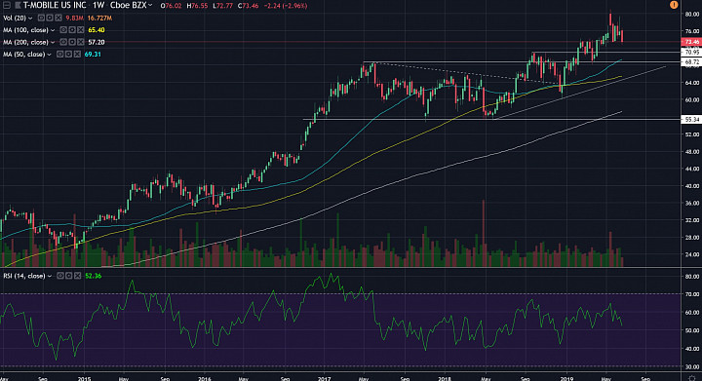Click the 2017 label on time axis
Viewport: 702px width, 381px height.
[324, 379]
